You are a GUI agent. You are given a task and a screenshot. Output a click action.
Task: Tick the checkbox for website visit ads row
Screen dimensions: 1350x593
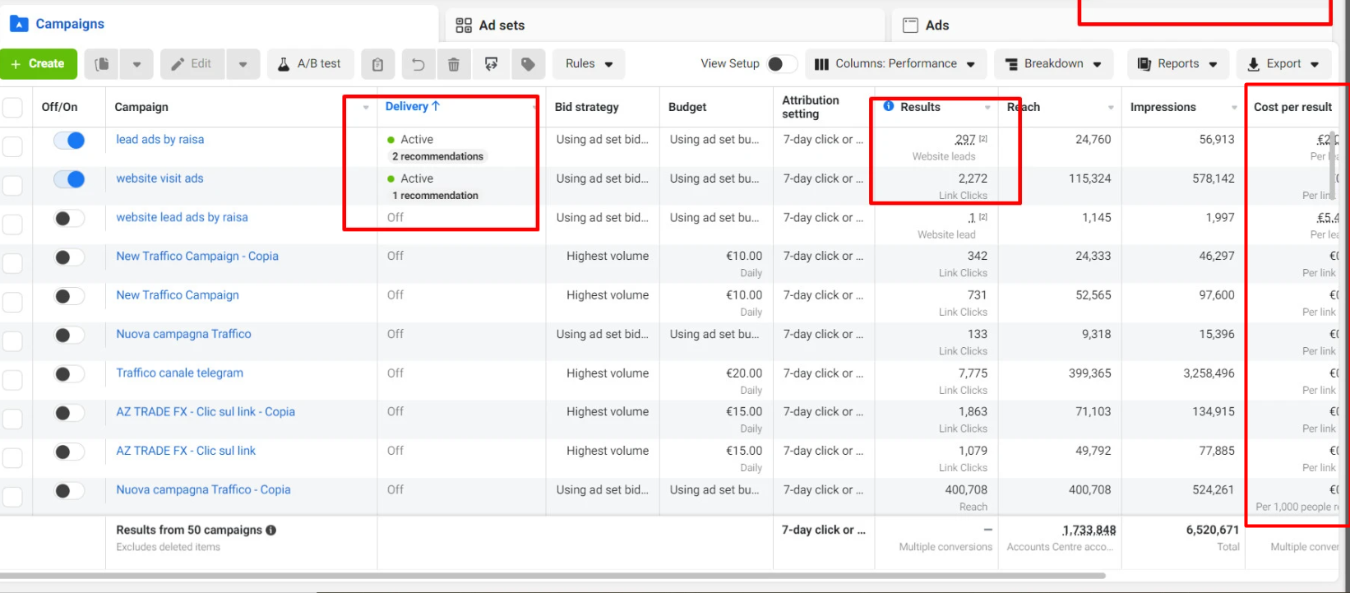pyautogui.click(x=12, y=185)
